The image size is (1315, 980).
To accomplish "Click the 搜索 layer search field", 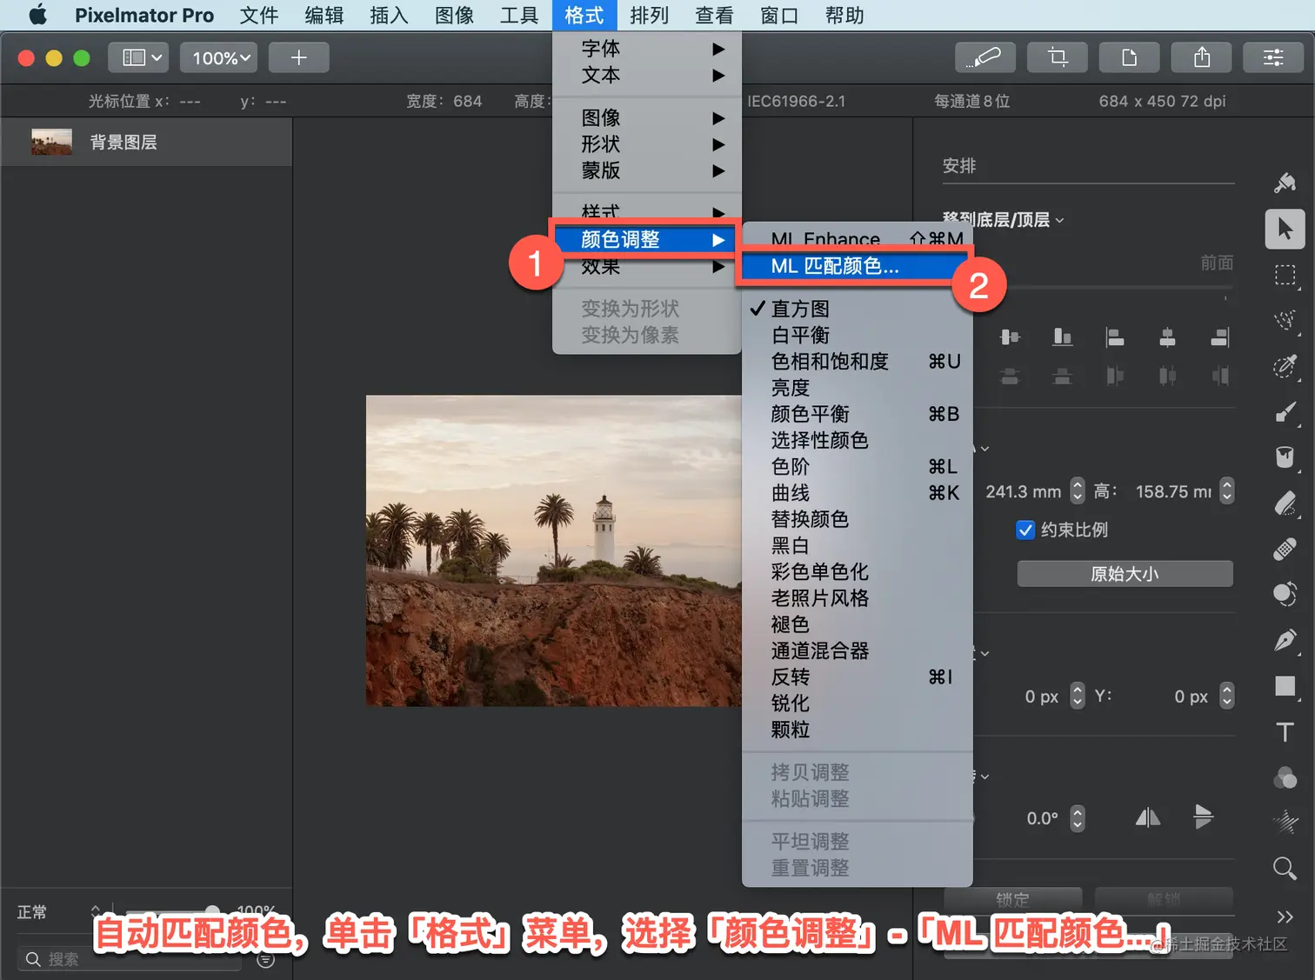I will tap(130, 959).
